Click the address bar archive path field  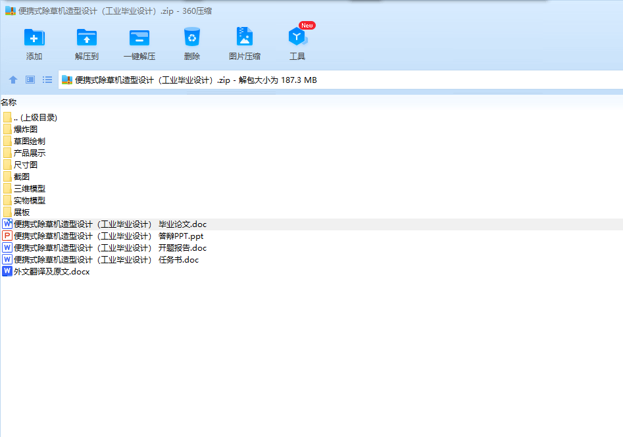341,80
